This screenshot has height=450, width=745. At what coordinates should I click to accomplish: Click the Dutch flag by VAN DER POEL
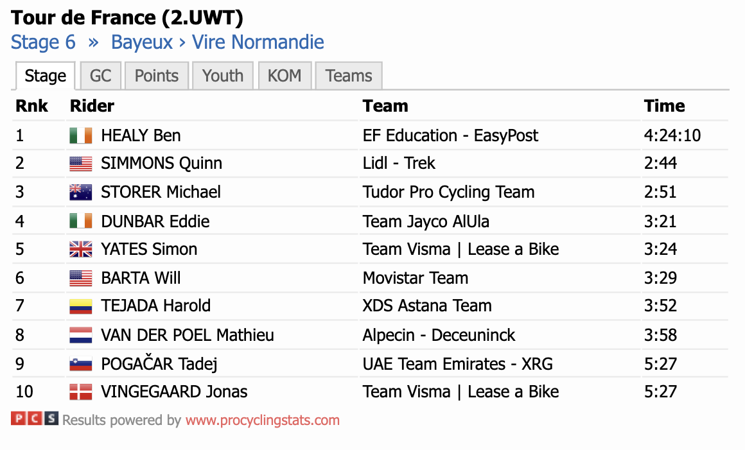pyautogui.click(x=81, y=335)
